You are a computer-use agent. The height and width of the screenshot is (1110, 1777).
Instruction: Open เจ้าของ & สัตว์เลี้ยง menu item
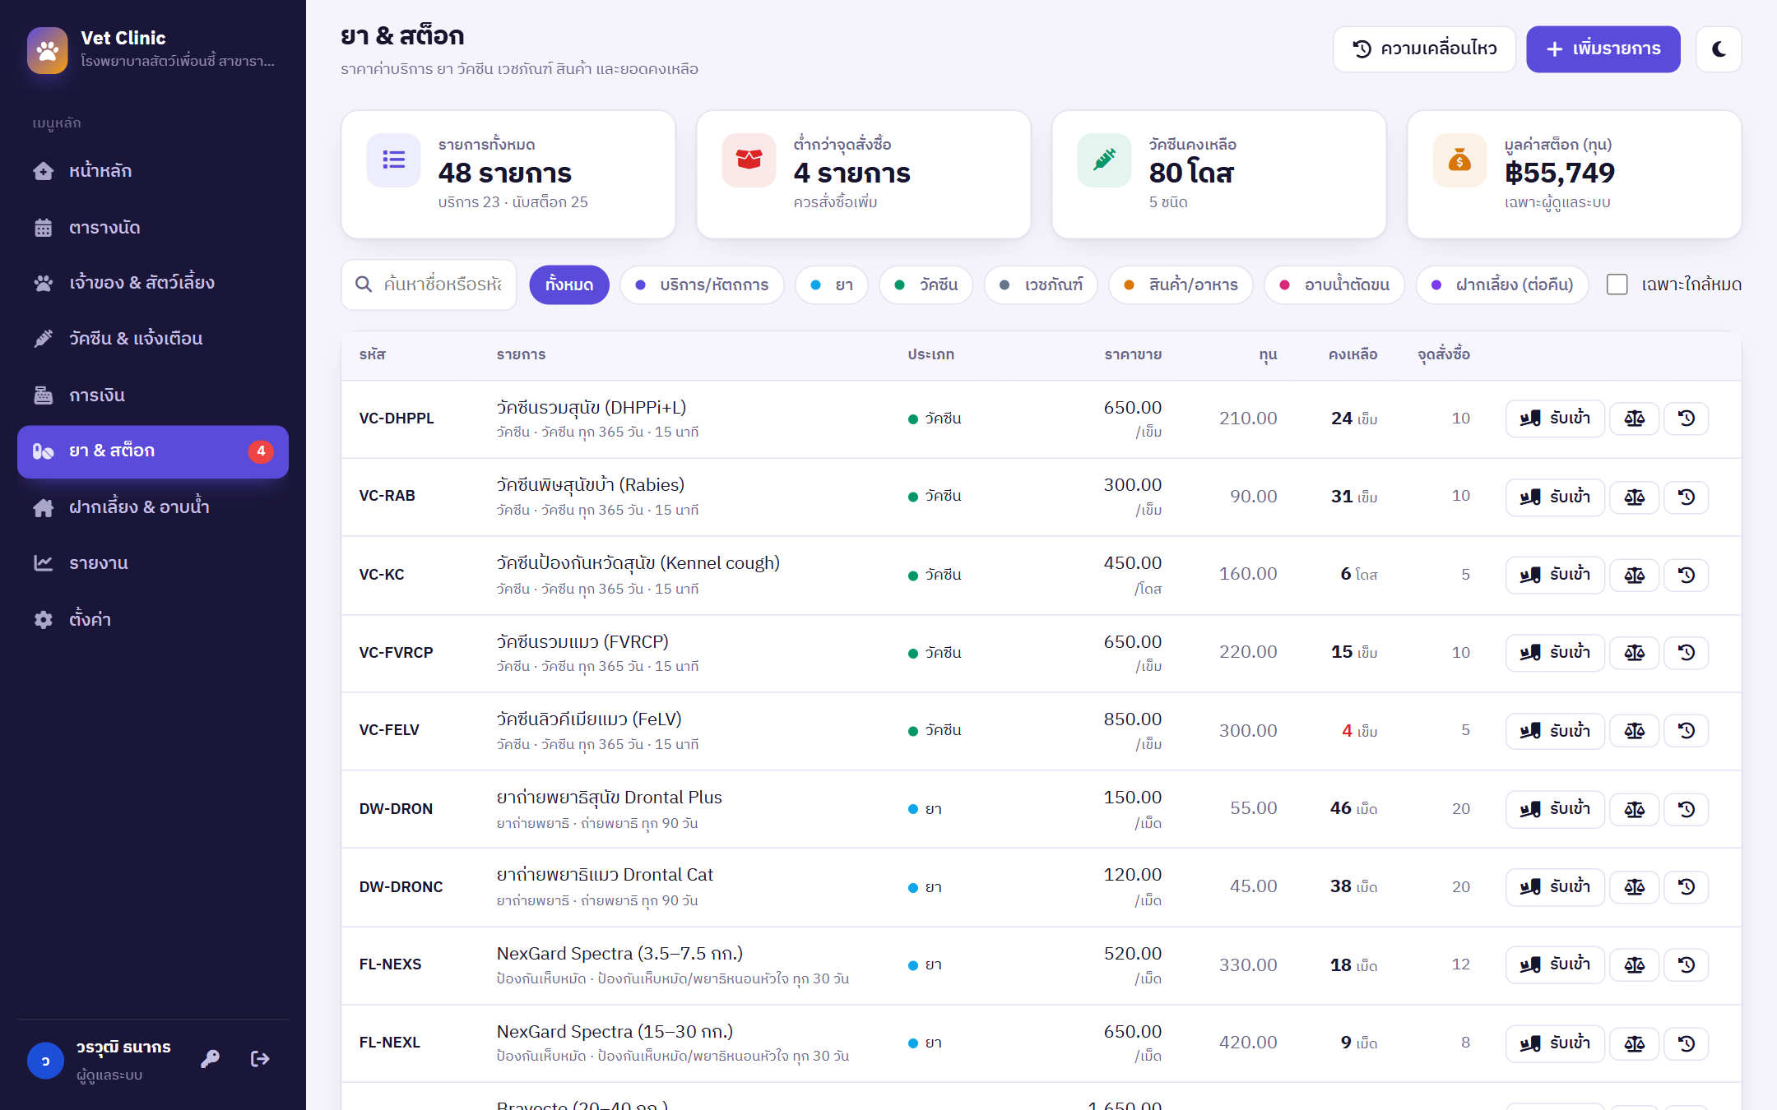[x=153, y=283]
